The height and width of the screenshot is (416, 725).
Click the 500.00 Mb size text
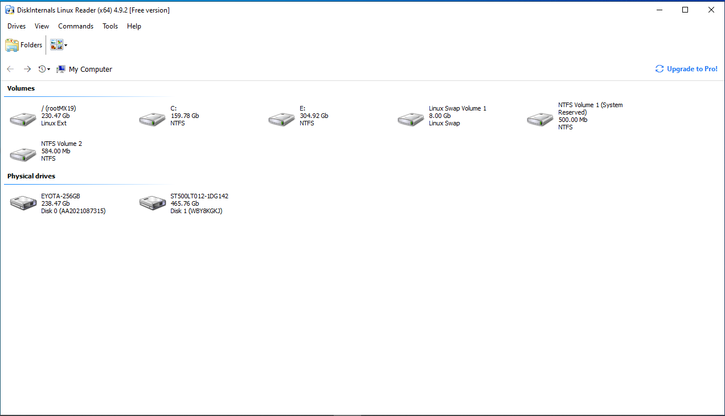coord(573,120)
